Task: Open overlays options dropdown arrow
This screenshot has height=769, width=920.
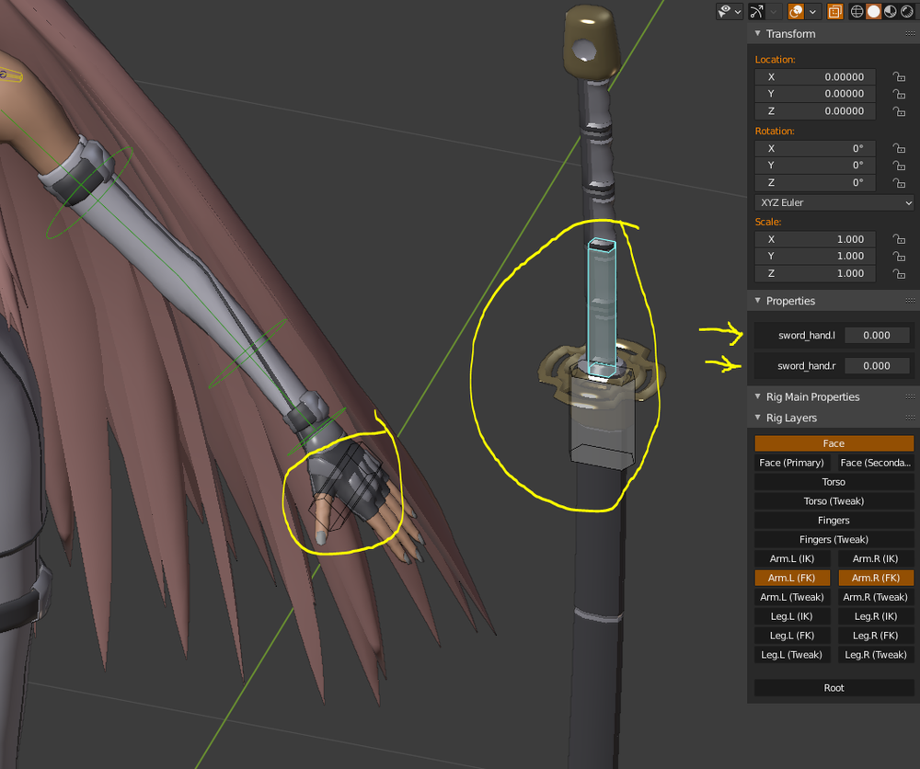Action: 813,11
